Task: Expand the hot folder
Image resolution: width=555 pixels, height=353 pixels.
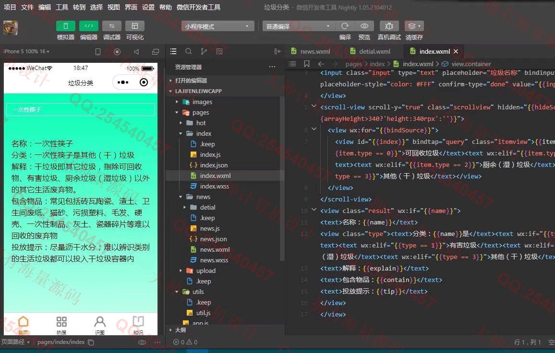Action: point(225,123)
